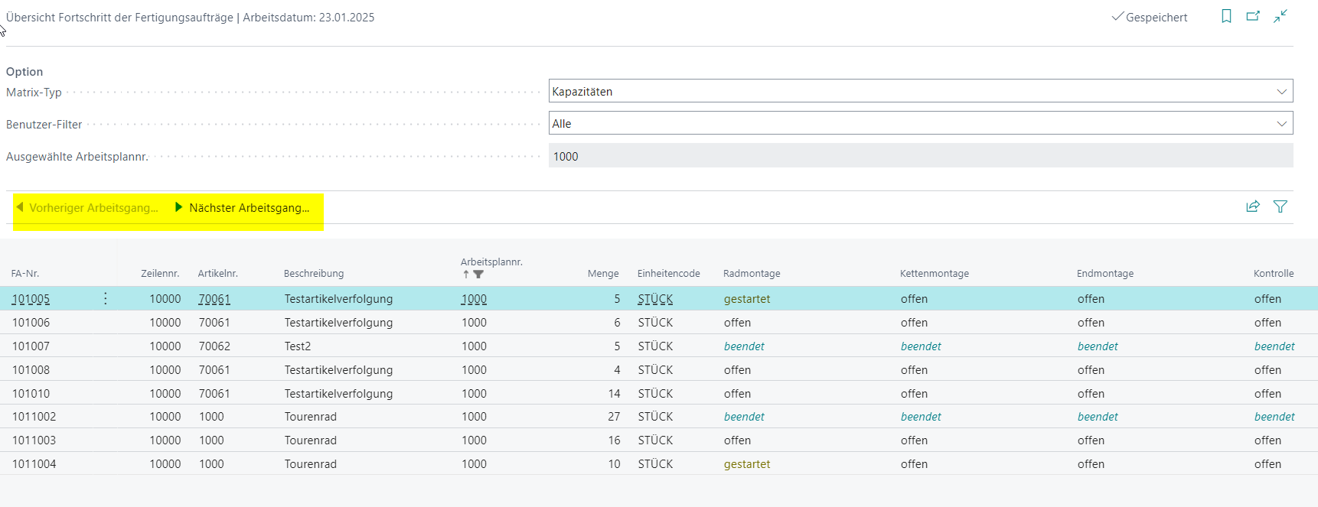1318x507 pixels.
Task: Select FA-Nr. 101008 cell
Action: coord(31,370)
